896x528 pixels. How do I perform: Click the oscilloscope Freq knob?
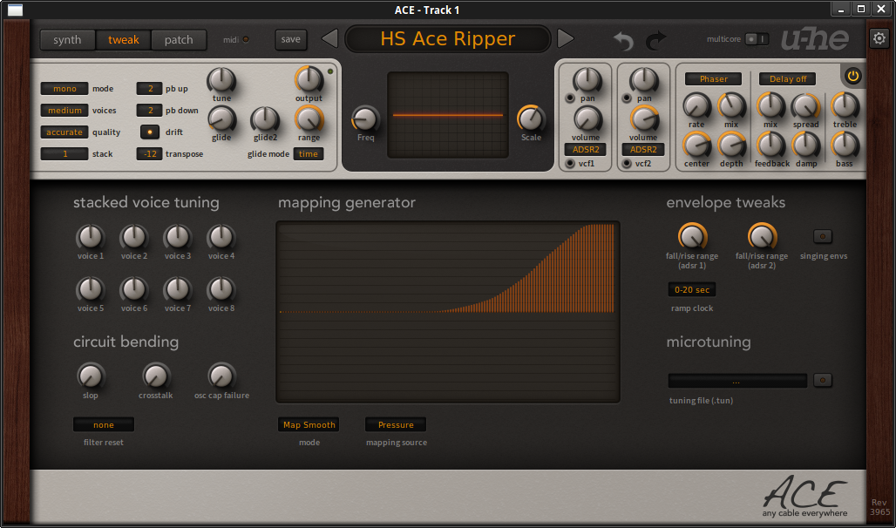coord(365,118)
